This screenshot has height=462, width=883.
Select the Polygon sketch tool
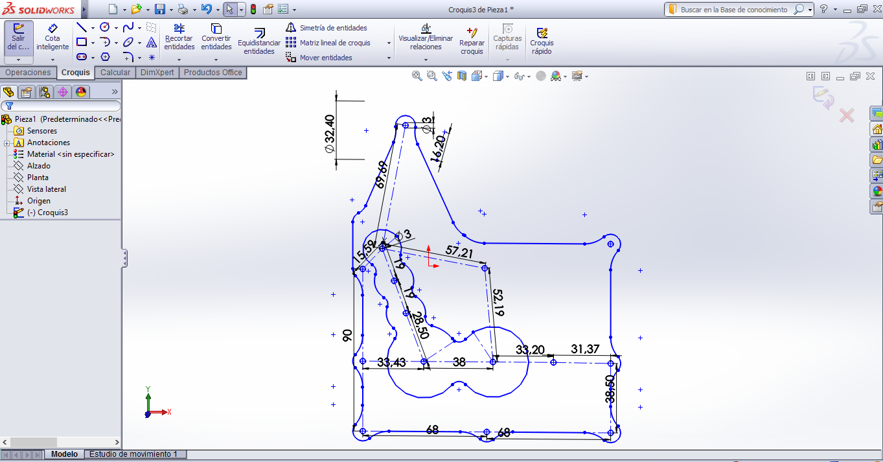point(105,57)
